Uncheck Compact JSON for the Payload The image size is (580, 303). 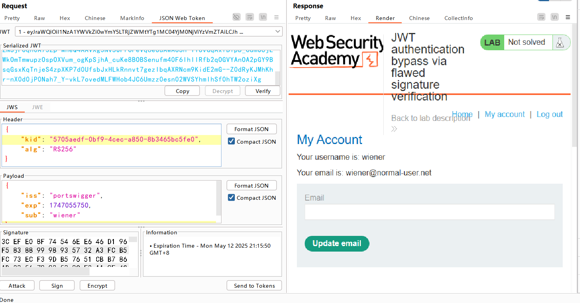(232, 198)
